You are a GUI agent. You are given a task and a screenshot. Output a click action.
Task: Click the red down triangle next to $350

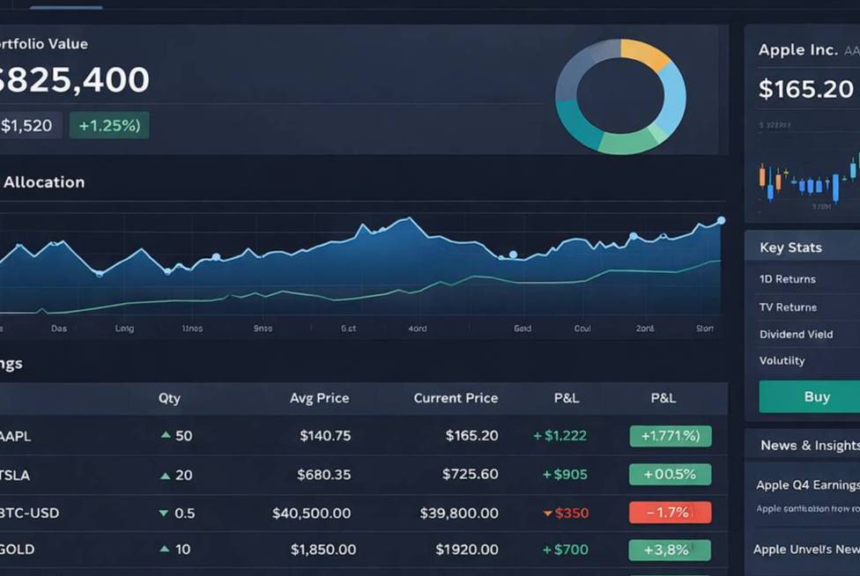click(x=547, y=513)
